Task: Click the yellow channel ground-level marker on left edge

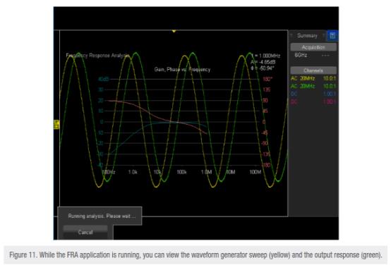Action: (x=56, y=124)
